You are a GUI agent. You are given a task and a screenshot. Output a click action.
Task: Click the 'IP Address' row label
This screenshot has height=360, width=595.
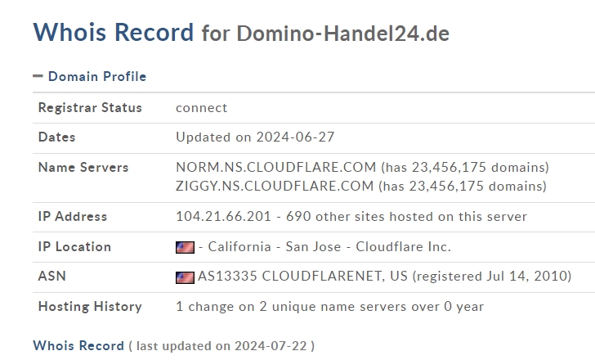tap(73, 217)
